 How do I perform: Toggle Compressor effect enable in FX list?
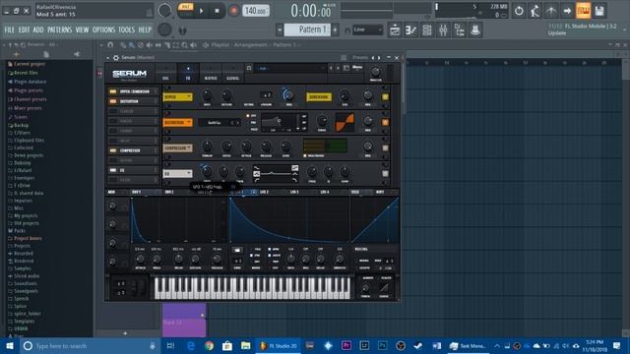click(x=113, y=150)
